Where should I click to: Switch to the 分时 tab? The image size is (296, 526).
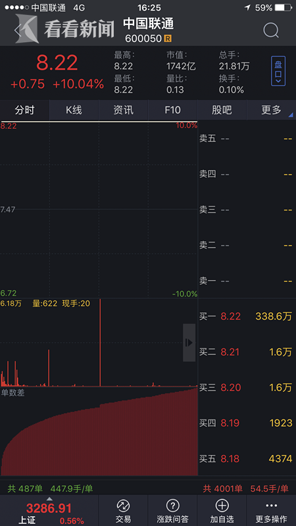click(24, 110)
